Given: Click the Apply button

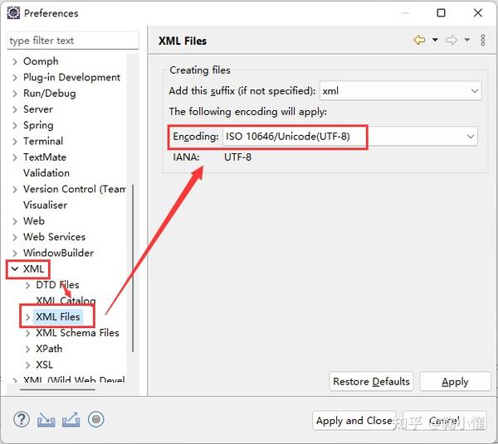Looking at the screenshot, I should click(x=455, y=382).
